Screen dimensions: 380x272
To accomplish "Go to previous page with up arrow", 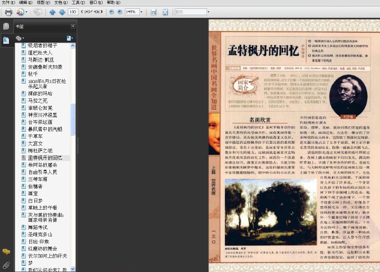I will tap(53, 12).
